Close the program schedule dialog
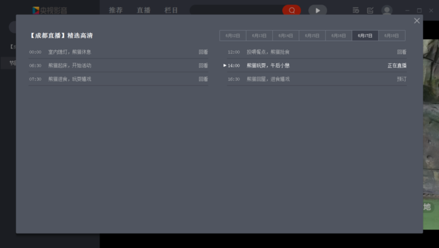439x248 pixels. 417,21
